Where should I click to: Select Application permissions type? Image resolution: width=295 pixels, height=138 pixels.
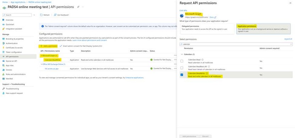263,29
